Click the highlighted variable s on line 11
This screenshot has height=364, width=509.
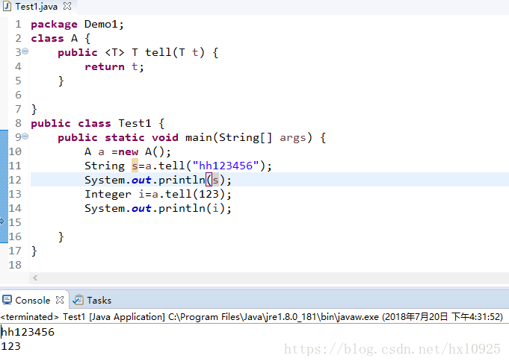[135, 166]
